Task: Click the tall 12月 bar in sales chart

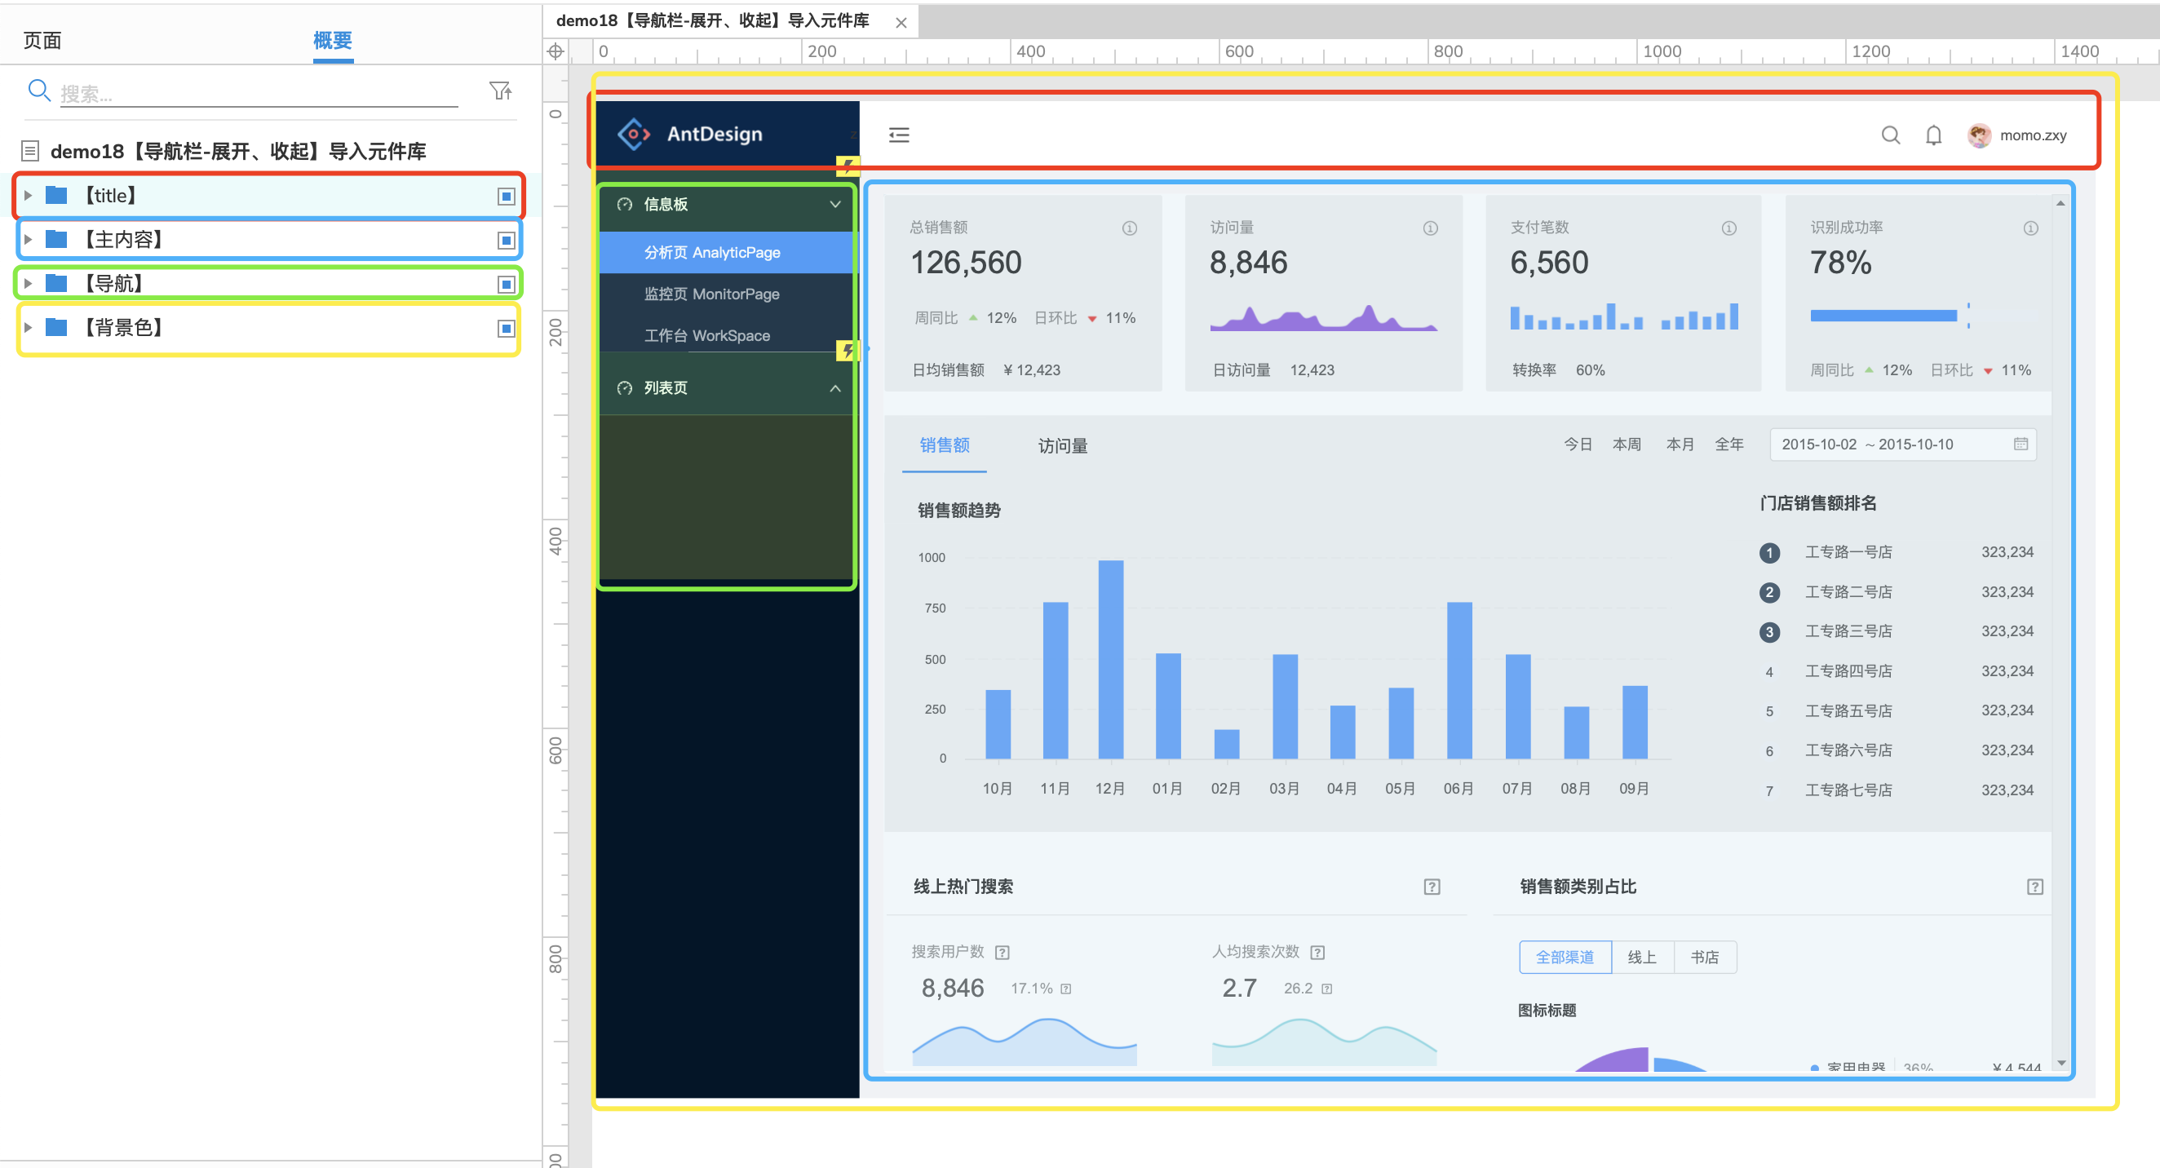Action: 1111,660
